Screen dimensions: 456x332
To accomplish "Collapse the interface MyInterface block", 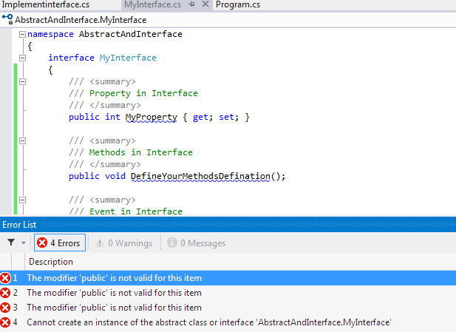I will (x=22, y=58).
